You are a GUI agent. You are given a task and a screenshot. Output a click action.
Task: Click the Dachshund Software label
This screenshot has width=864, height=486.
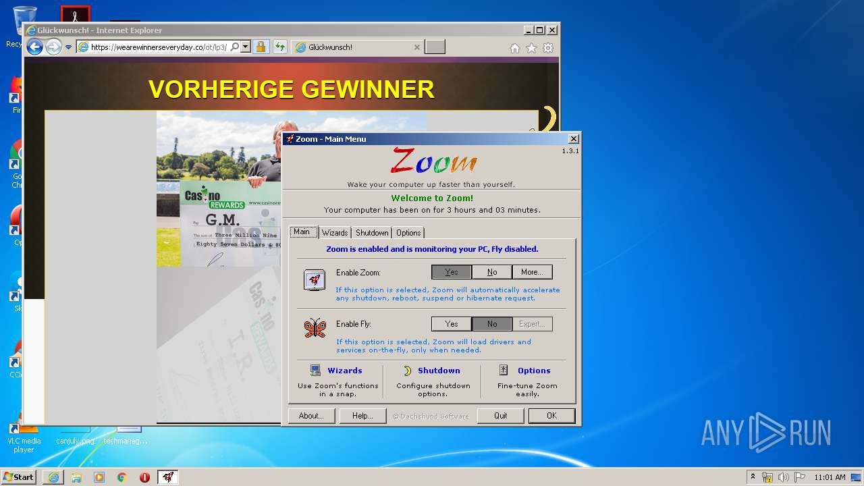pyautogui.click(x=431, y=416)
